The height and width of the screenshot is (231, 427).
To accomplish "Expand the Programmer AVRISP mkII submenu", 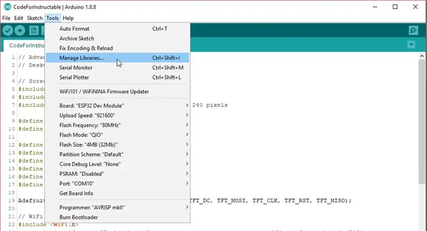I will tap(117, 208).
